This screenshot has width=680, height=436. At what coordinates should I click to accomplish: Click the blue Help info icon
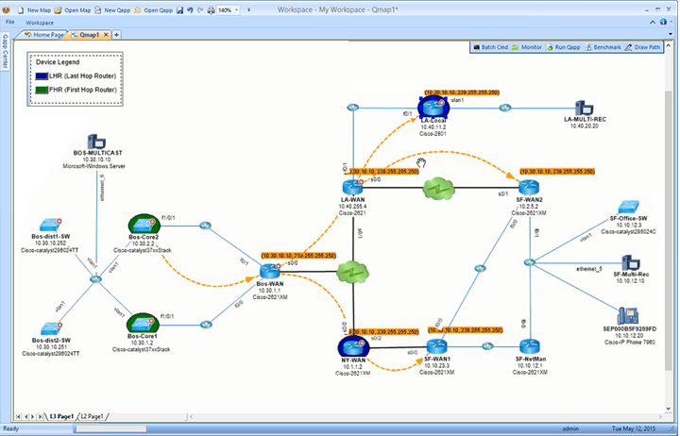[663, 22]
